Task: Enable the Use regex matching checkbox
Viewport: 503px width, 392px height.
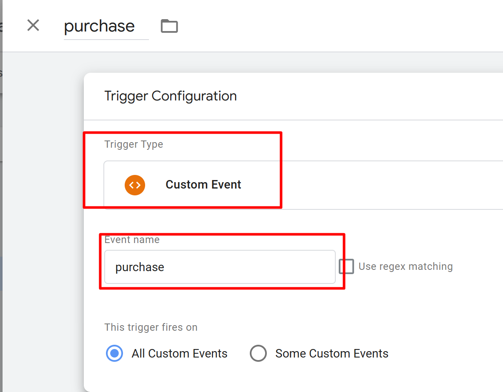Action: pos(346,267)
